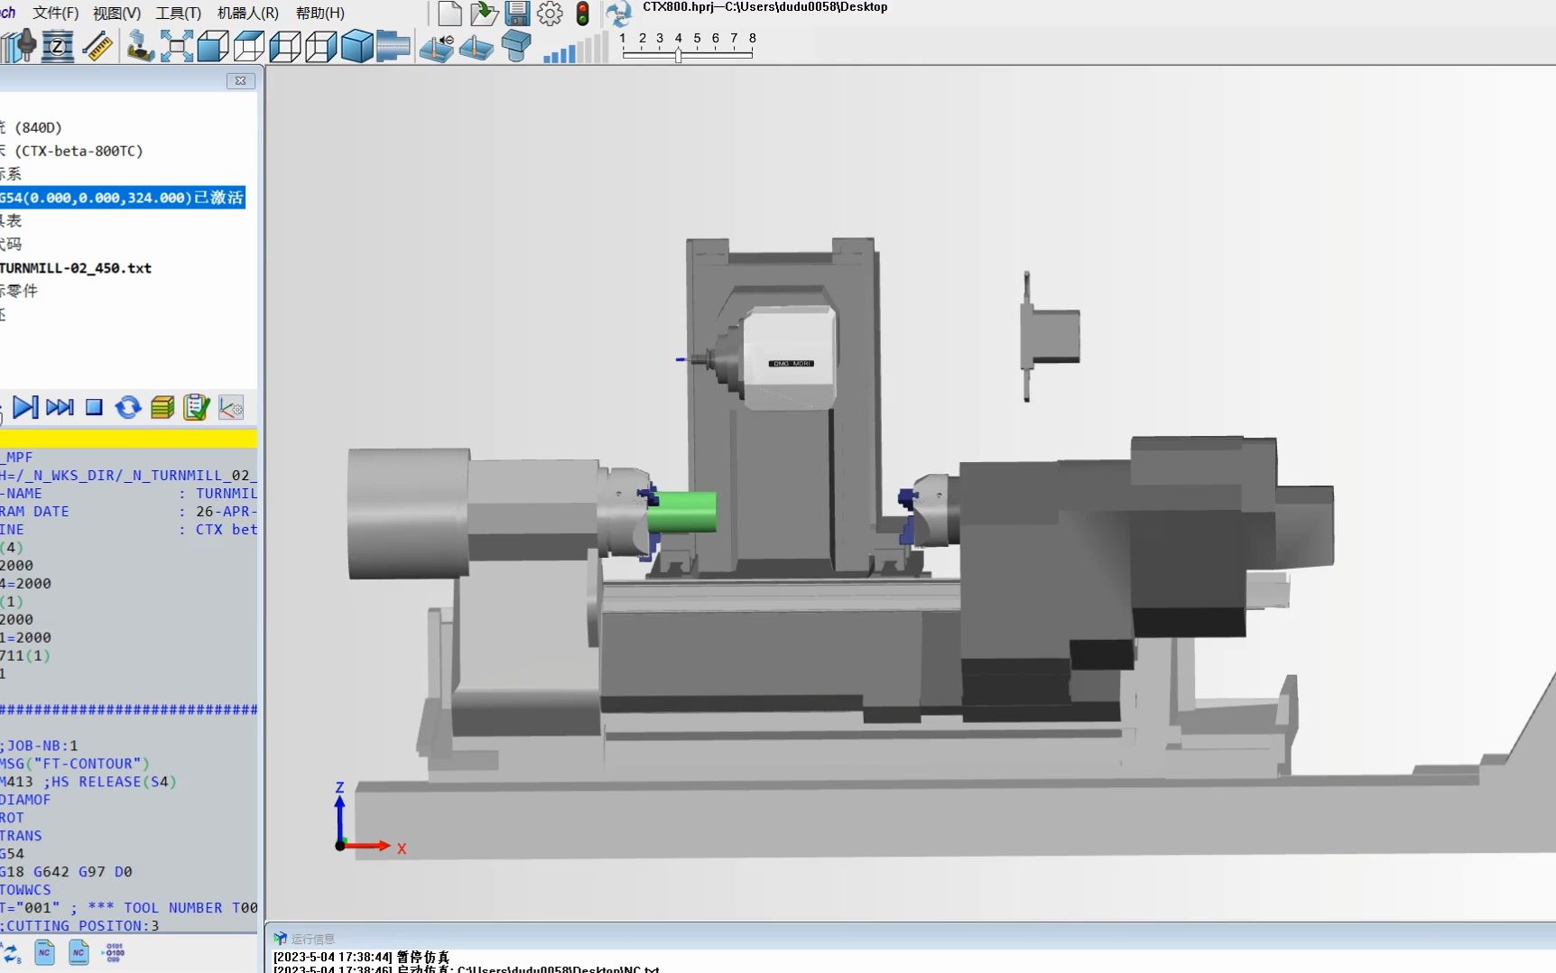Click the XZ coordinate axis indicator
This screenshot has width=1556, height=973.
pyautogui.click(x=370, y=819)
